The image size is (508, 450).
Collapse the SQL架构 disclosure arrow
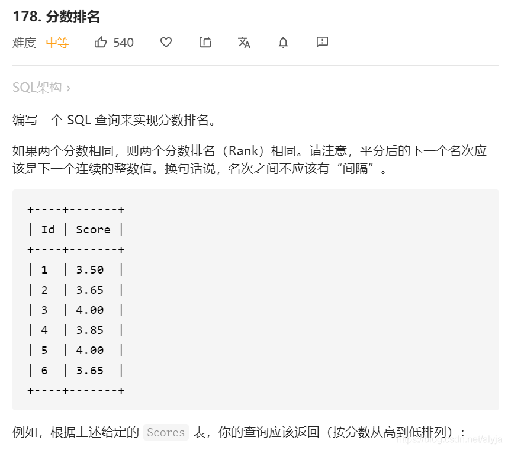pos(69,87)
